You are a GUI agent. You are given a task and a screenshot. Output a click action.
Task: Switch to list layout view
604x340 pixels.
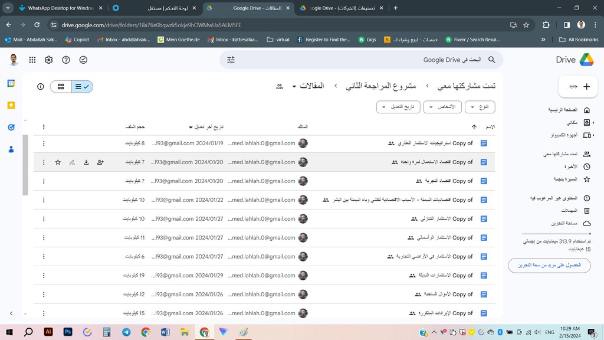82,86
